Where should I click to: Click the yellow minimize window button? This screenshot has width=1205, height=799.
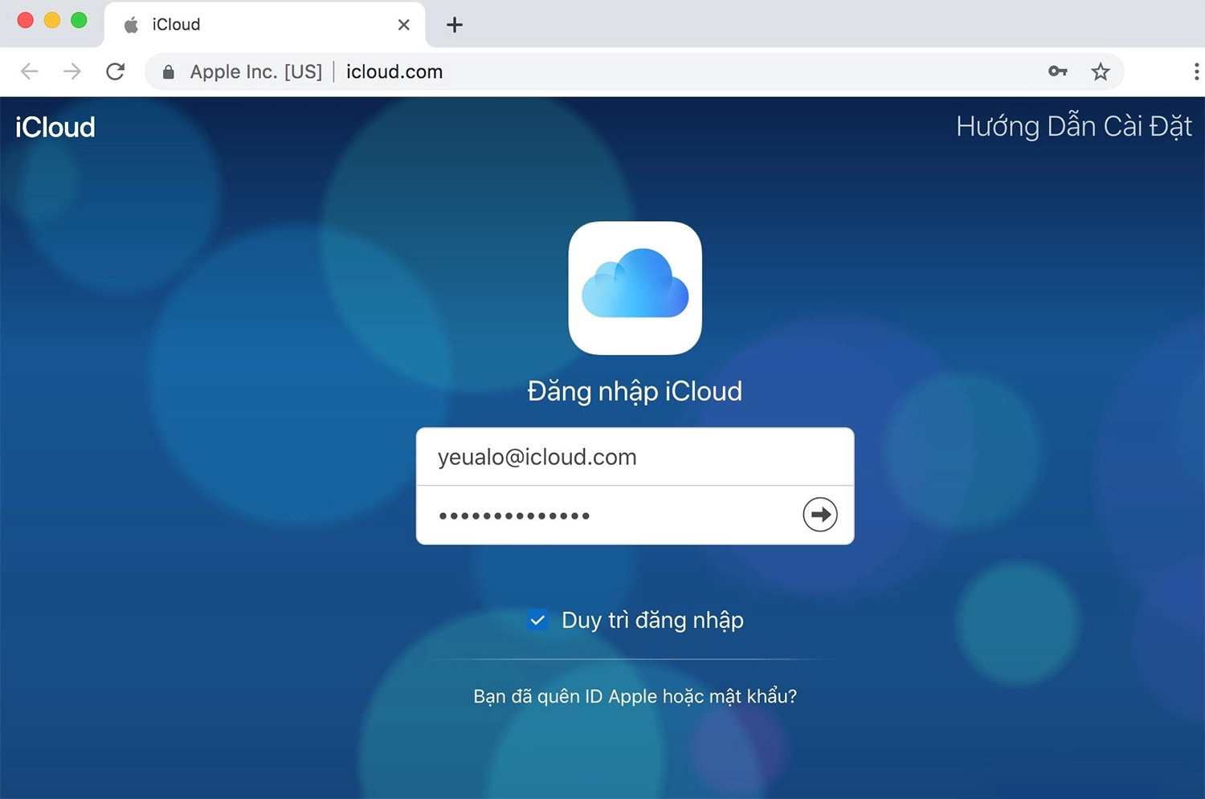[x=52, y=21]
